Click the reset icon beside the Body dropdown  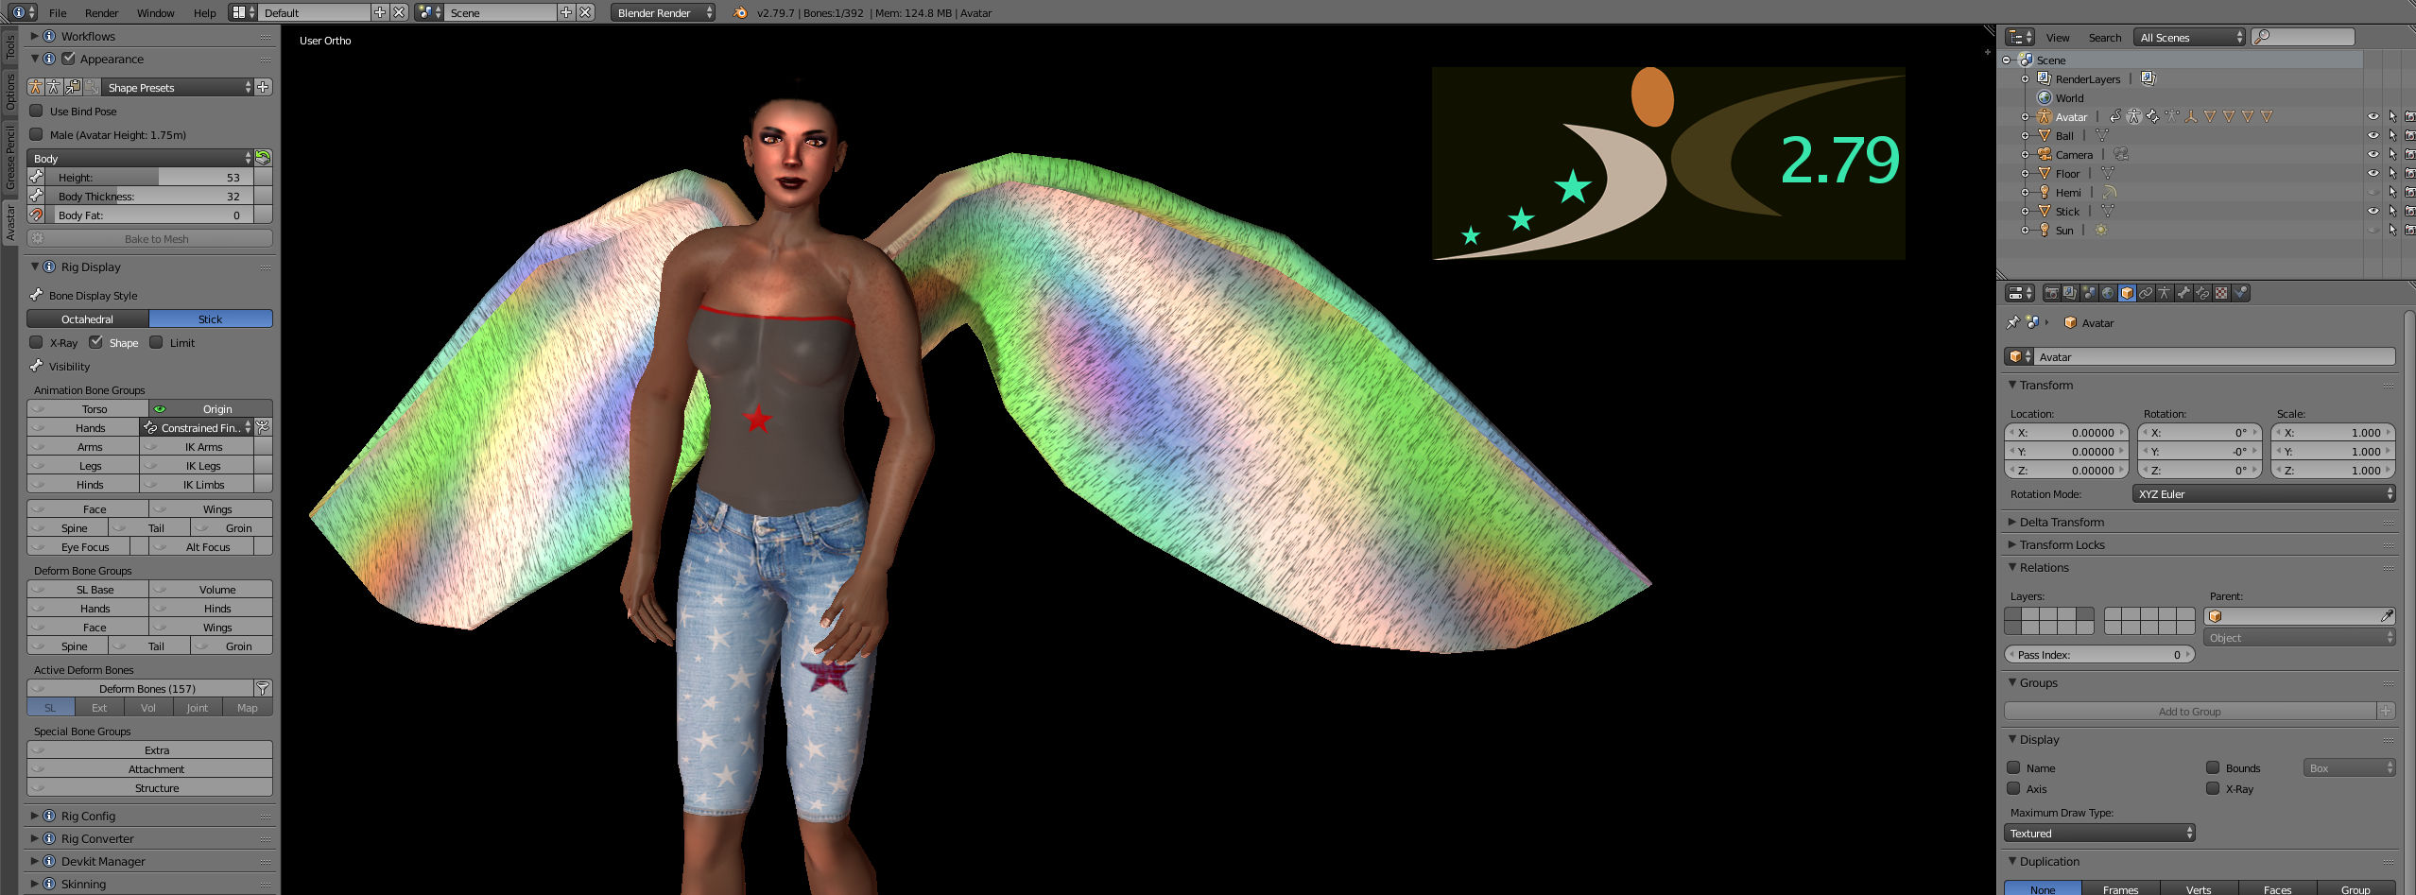[264, 158]
